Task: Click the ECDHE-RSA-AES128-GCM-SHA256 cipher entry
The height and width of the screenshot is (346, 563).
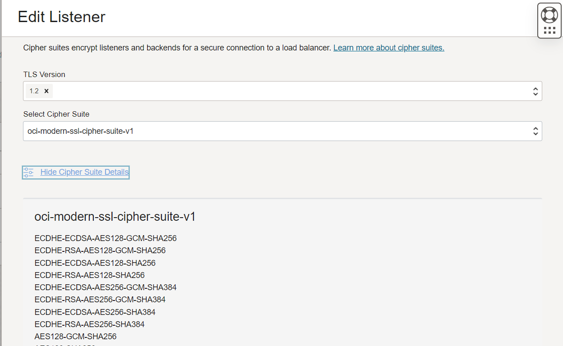Action: (100, 250)
